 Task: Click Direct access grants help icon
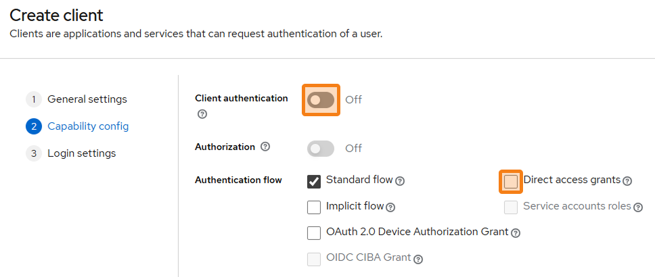coord(627,181)
